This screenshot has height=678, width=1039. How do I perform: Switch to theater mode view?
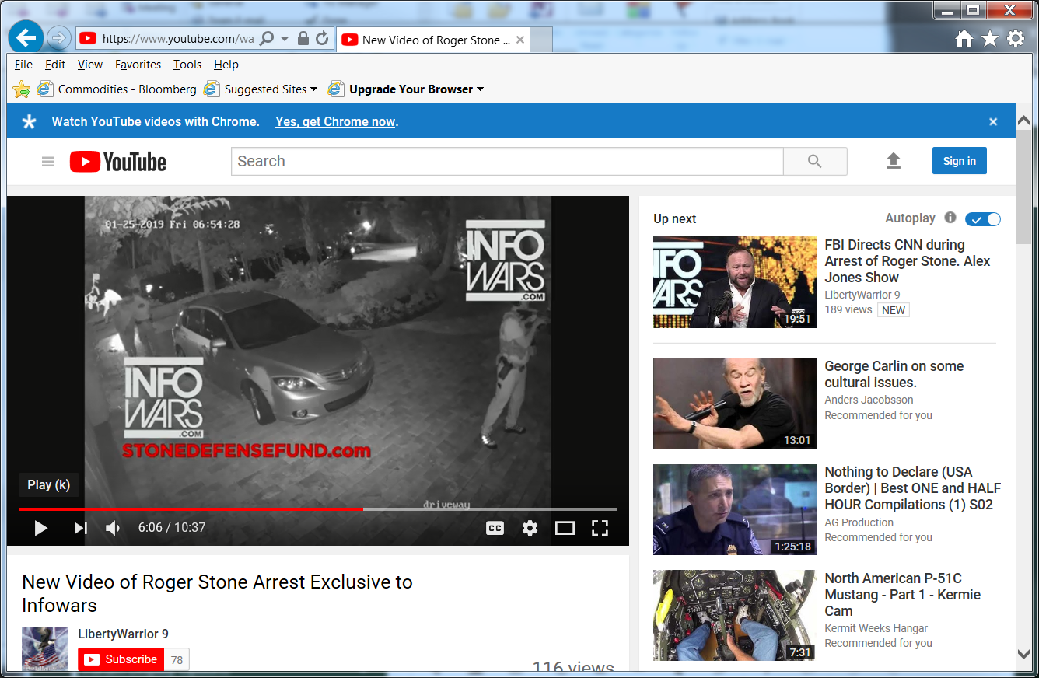pos(565,528)
